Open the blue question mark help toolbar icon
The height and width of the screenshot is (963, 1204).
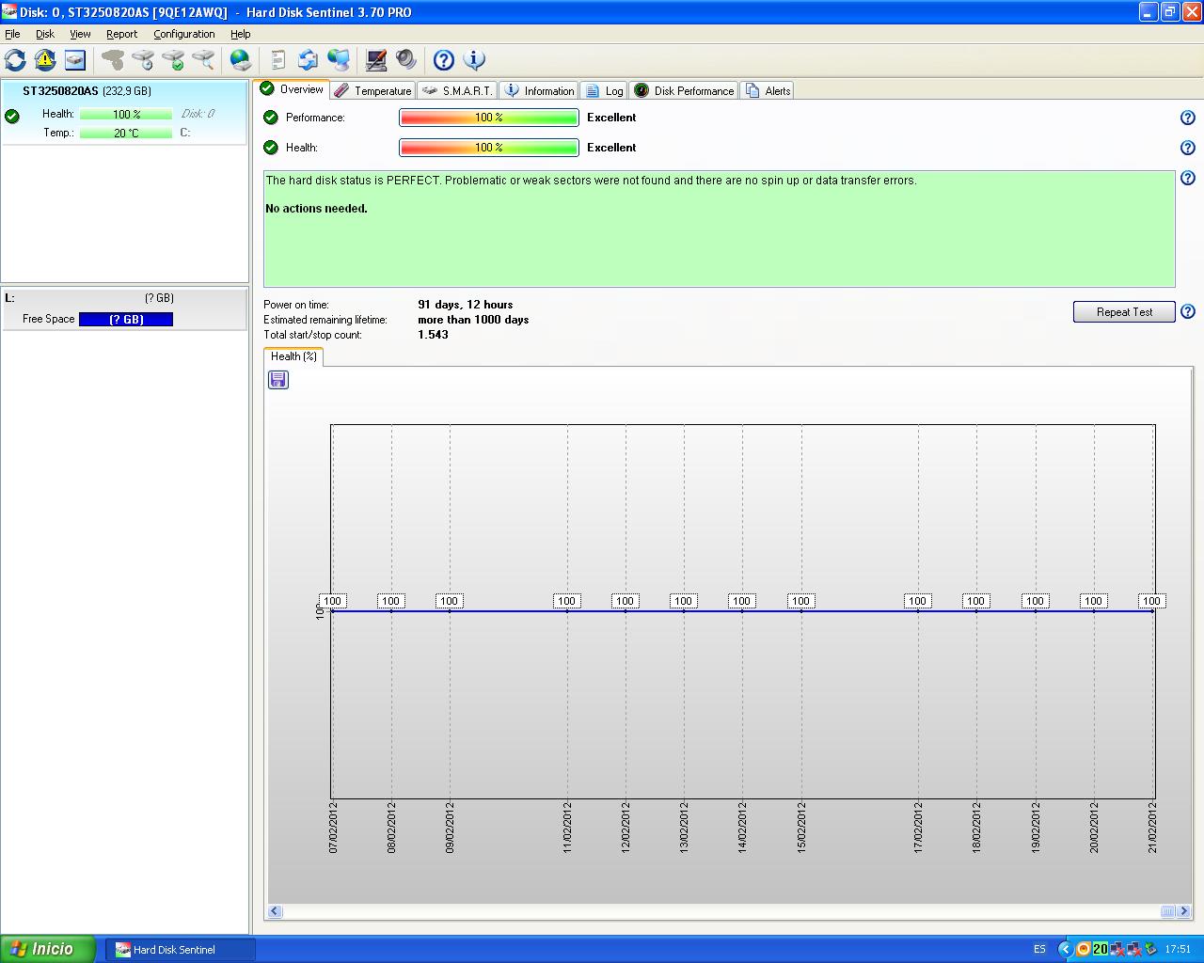click(444, 60)
